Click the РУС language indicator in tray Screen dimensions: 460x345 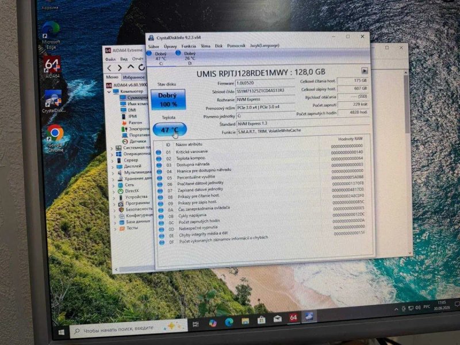point(427,306)
